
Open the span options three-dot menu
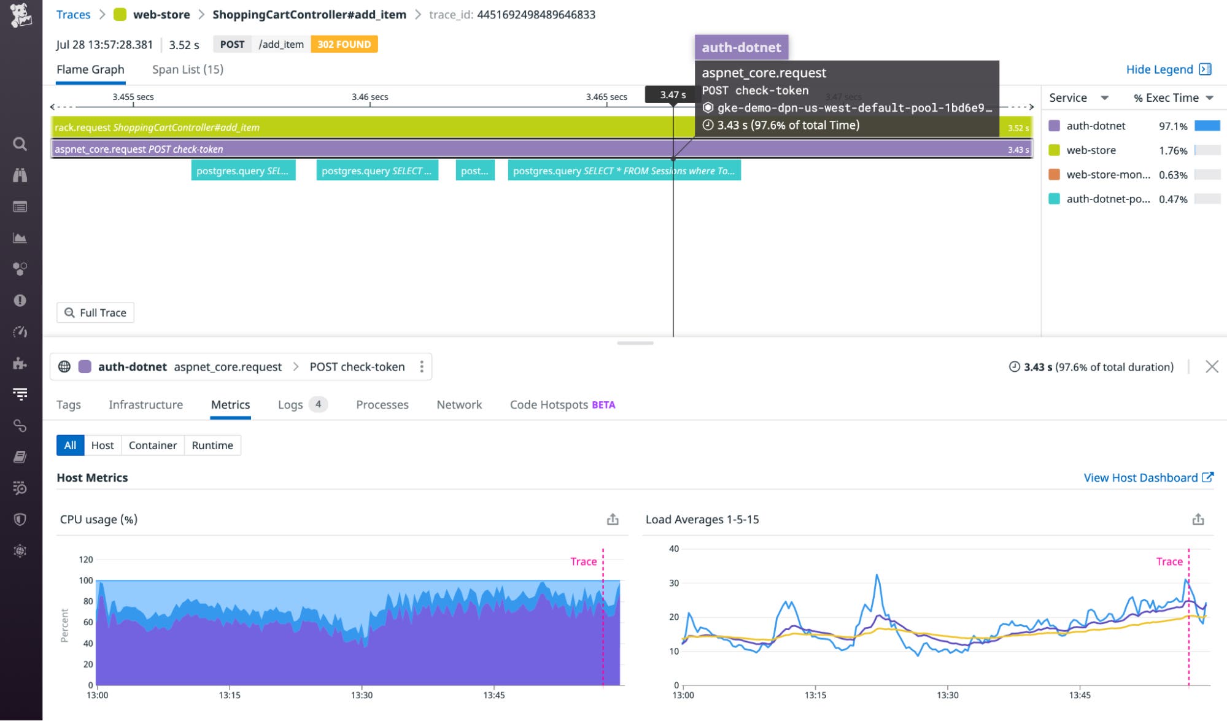[422, 366]
